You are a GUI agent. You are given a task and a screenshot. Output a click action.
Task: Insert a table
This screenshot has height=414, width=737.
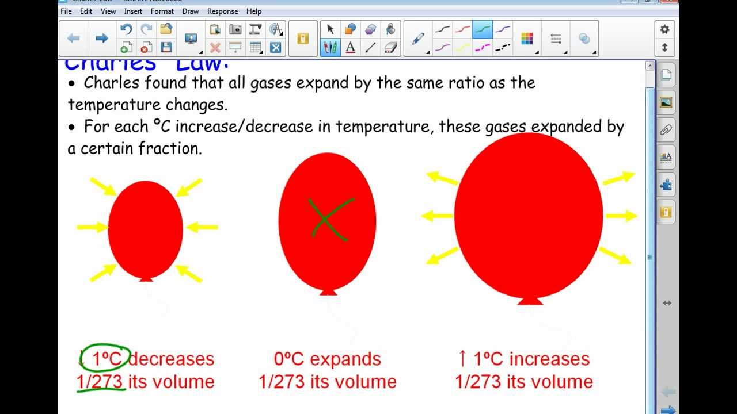point(256,48)
